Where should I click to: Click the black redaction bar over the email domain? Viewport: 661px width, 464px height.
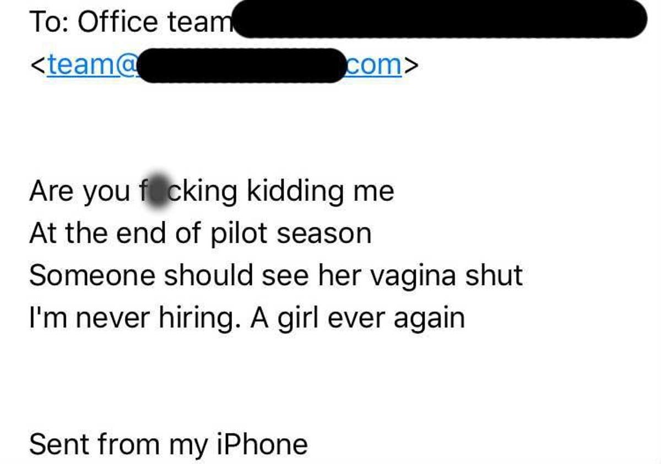pos(243,65)
